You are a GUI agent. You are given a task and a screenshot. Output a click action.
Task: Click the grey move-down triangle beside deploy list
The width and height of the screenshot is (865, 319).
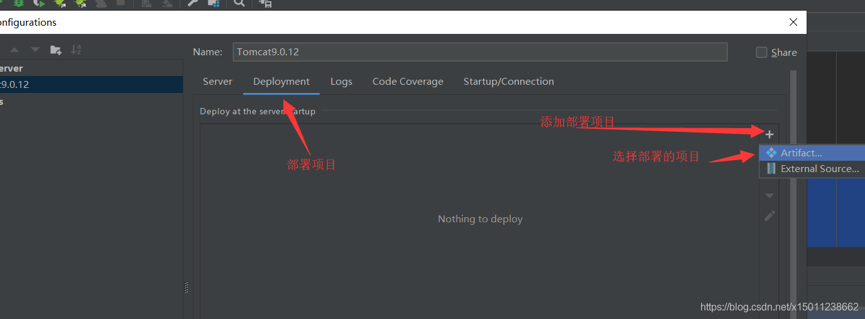[770, 196]
